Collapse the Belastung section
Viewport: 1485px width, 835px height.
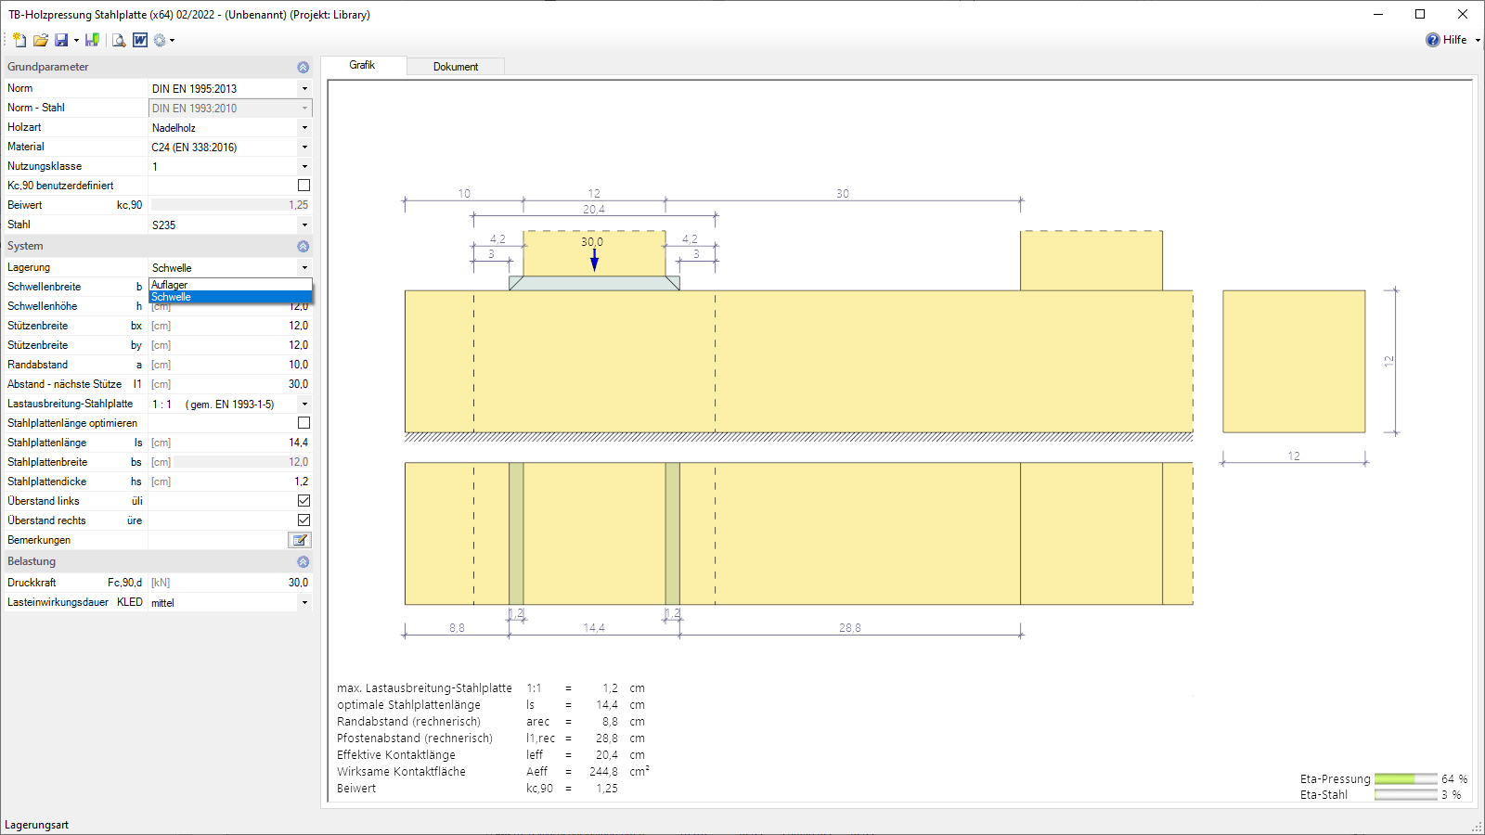(303, 561)
